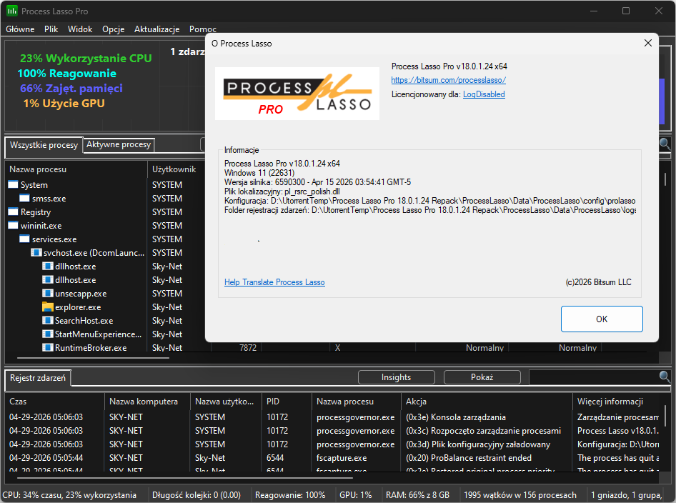Click the svchost.exe (DcomLaunc...) icon
Screen dimensions: 676x503
pos(36,253)
